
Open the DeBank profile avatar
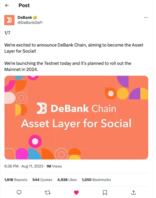tap(9, 20)
